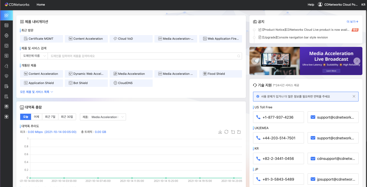Open the Help menu in top bar
This screenshot has height=187, width=367.
tap(311, 4)
